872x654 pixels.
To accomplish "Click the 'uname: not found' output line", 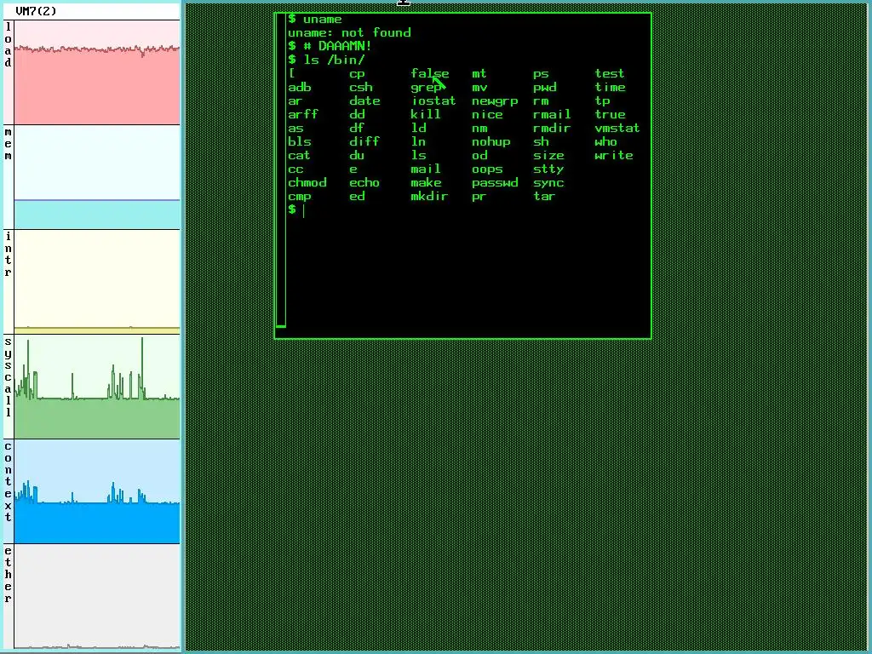I will pyautogui.click(x=349, y=33).
